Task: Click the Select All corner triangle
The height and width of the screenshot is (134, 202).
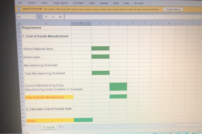Action: (x=19, y=23)
